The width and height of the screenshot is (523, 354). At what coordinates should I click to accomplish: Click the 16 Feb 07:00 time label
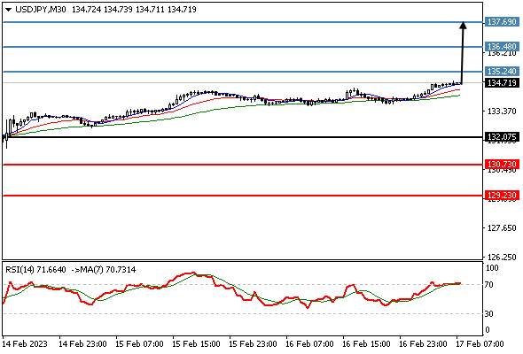309,343
